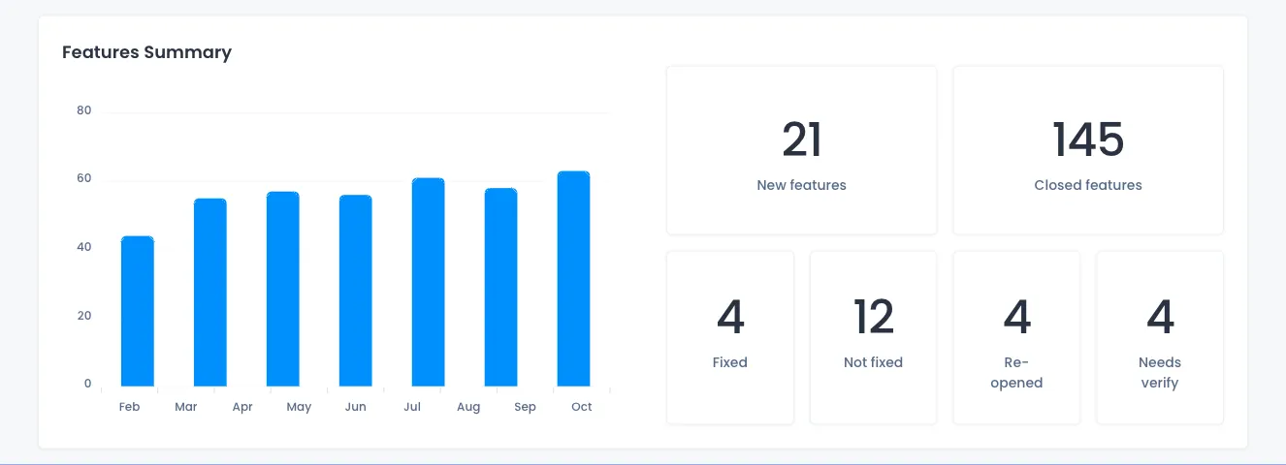Select the middle, fourth bar in the chart

[x=355, y=292]
